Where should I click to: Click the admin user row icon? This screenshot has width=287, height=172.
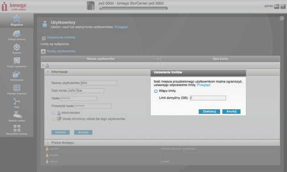(47, 149)
